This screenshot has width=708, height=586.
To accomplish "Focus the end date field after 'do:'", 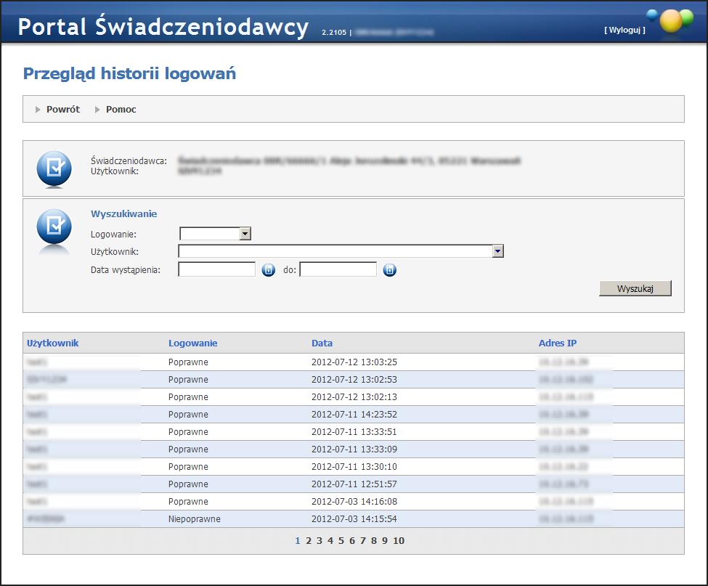I will click(x=338, y=269).
